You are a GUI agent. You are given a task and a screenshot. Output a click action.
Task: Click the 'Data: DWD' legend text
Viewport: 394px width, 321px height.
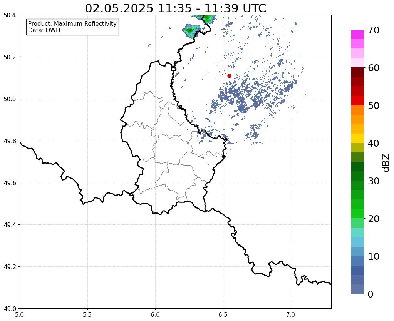click(x=44, y=30)
